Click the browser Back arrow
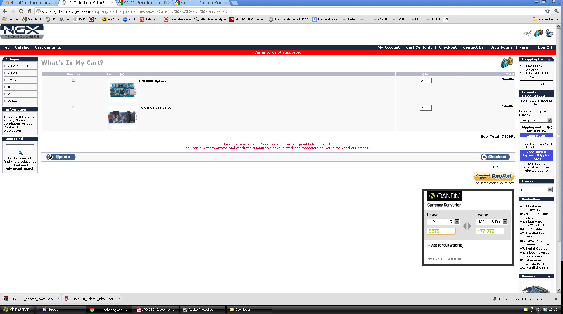Image resolution: width=563 pixels, height=314 pixels. coord(5,11)
